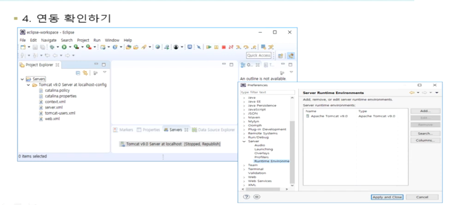The width and height of the screenshot is (450, 205).
Task: Maximize the editor area
Action: [231, 65]
